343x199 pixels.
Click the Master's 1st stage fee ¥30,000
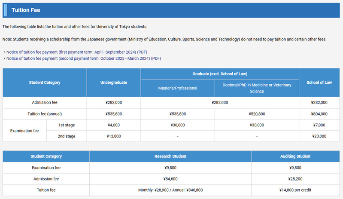[178, 125]
